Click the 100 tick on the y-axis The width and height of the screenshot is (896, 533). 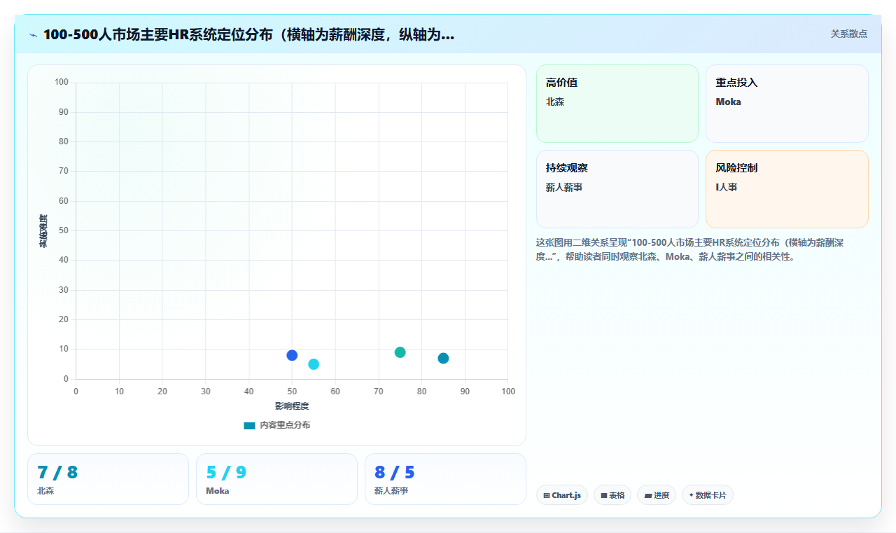click(62, 83)
